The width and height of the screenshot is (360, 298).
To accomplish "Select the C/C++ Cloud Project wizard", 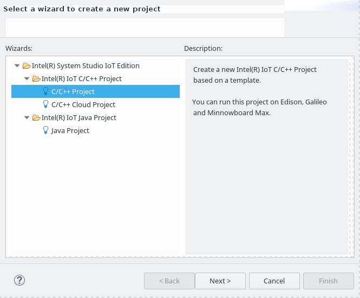I will click(x=83, y=104).
